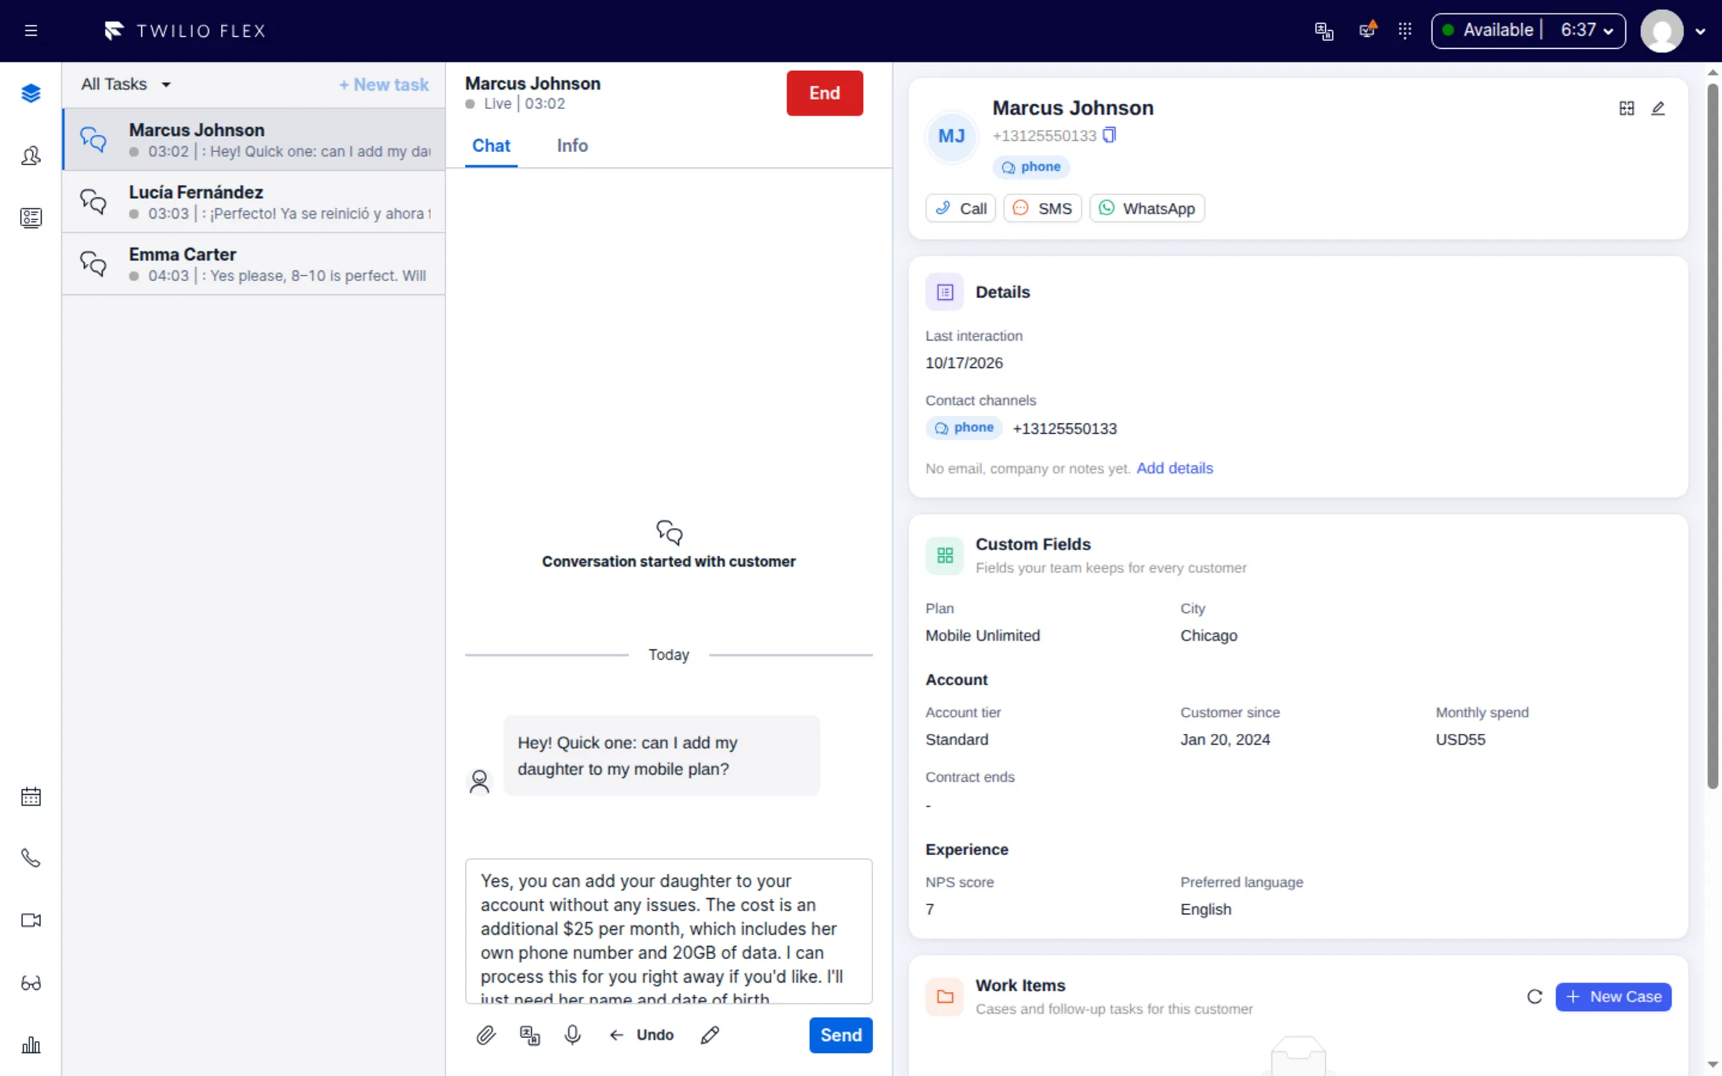Click the translate icon below message box

coord(530,1035)
